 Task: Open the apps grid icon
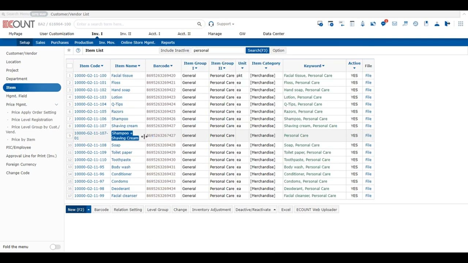click(461, 24)
